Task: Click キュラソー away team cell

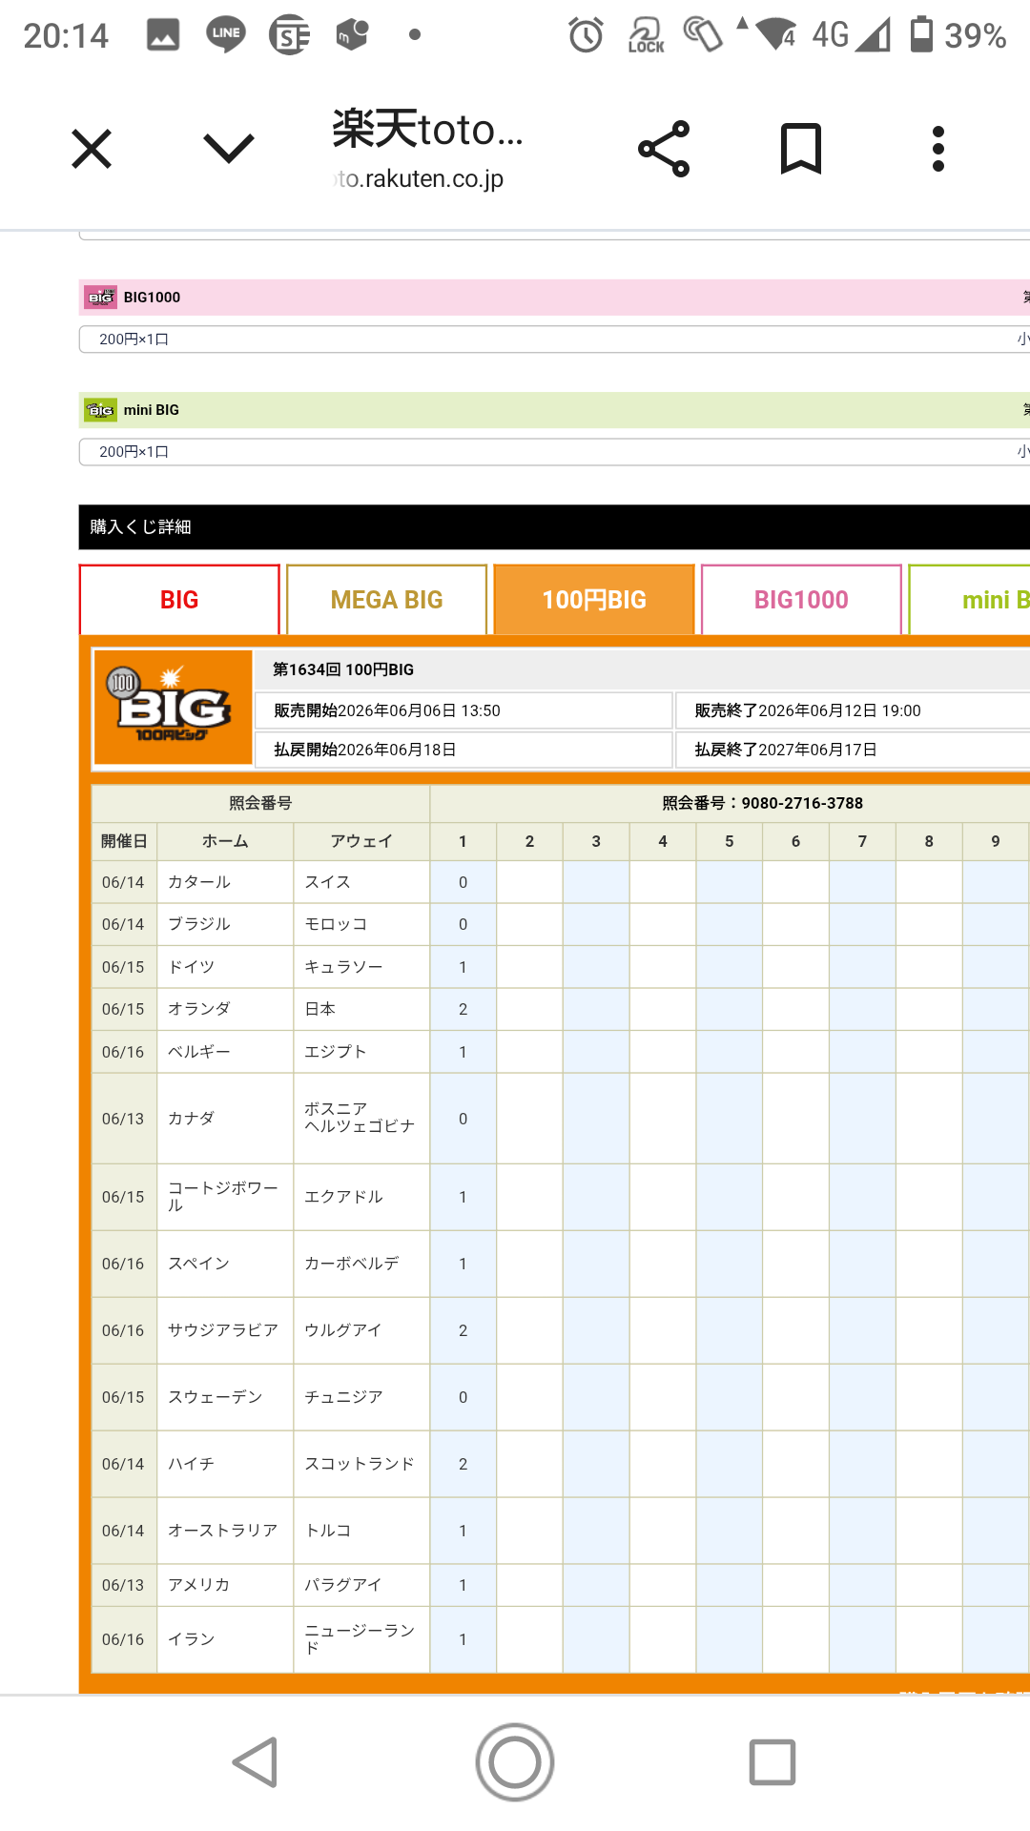Action: (x=361, y=967)
